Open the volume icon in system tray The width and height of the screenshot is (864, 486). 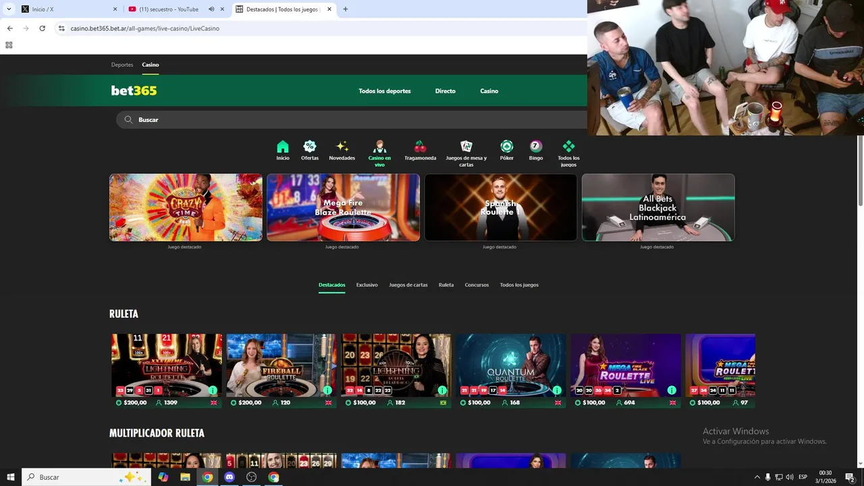[x=790, y=477]
